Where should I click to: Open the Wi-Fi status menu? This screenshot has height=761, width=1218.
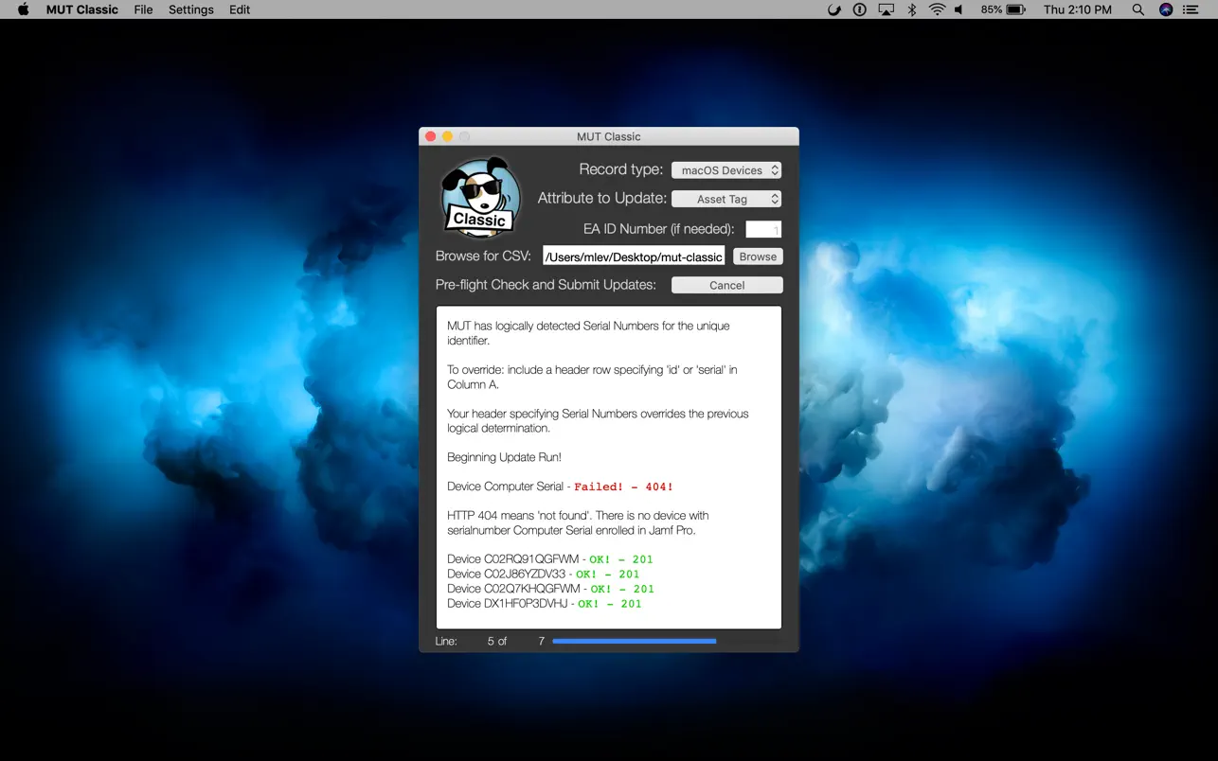[x=936, y=9]
